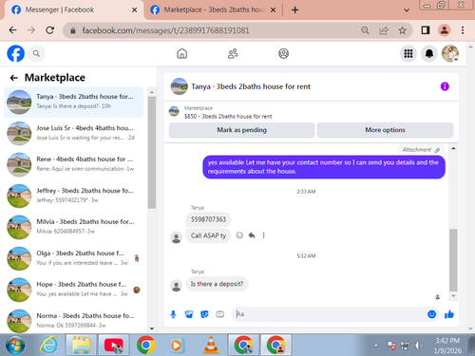
Task: Open the Facebook logo home link
Action: pos(15,53)
